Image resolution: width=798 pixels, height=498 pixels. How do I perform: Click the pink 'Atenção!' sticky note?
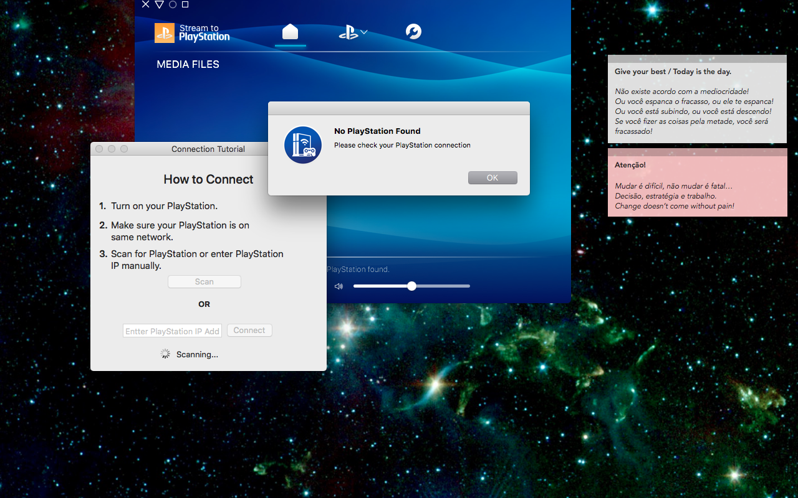tap(697, 182)
